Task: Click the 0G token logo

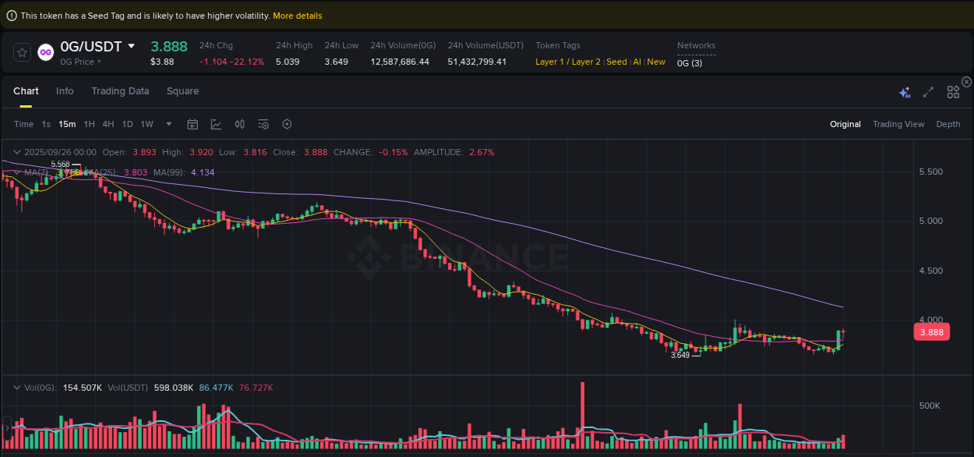Action: [45, 52]
